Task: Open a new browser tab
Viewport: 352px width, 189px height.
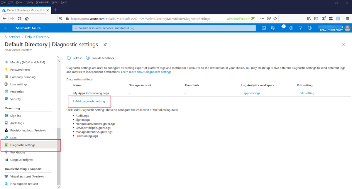Action: pyautogui.click(x=55, y=10)
